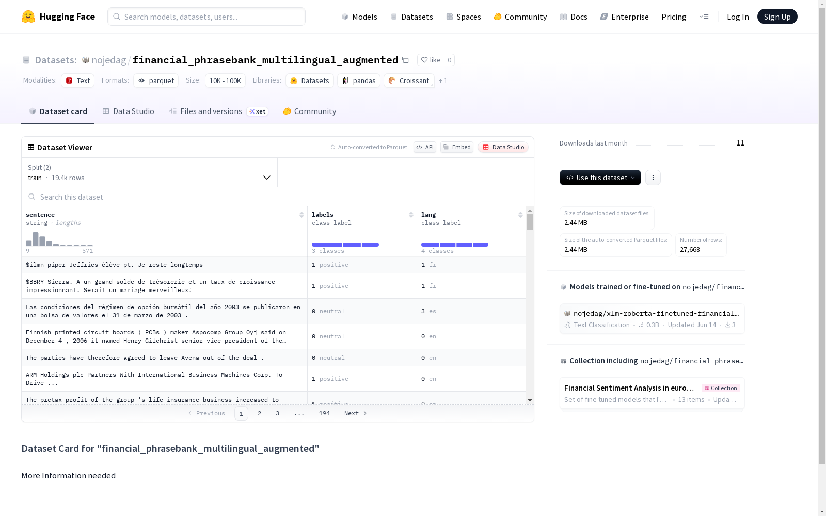
Task: Open the Use this dataset dropdown
Action: (600, 178)
